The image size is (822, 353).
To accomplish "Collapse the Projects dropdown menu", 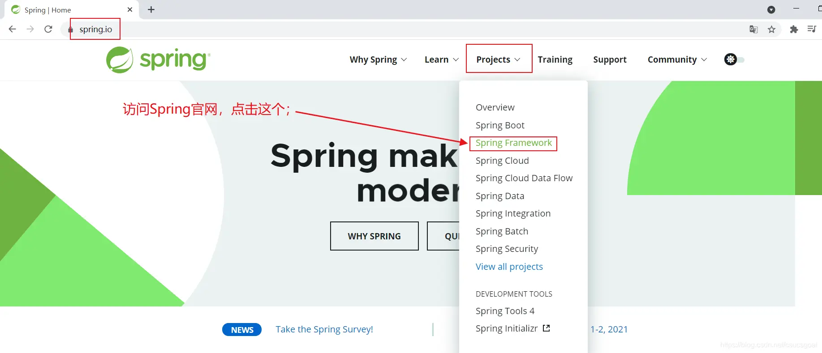I will 499,60.
